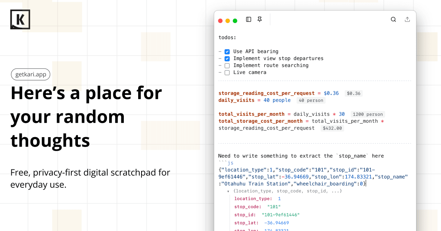Image resolution: width=441 pixels, height=231 pixels.
Task: Open the getkari.app link pill
Action: click(31, 74)
